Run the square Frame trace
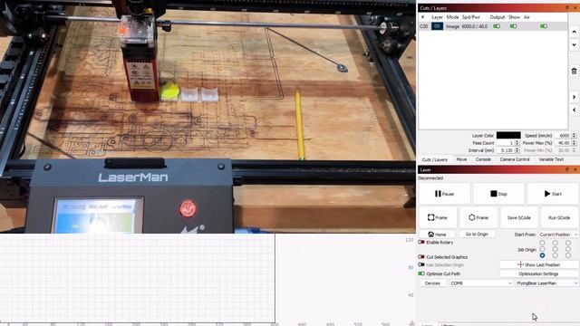This screenshot has height=326, width=580. click(438, 217)
